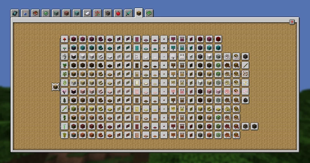This screenshot has height=163, width=310.
Task: Select the teal warped door advancement
Action: pos(136,48)
